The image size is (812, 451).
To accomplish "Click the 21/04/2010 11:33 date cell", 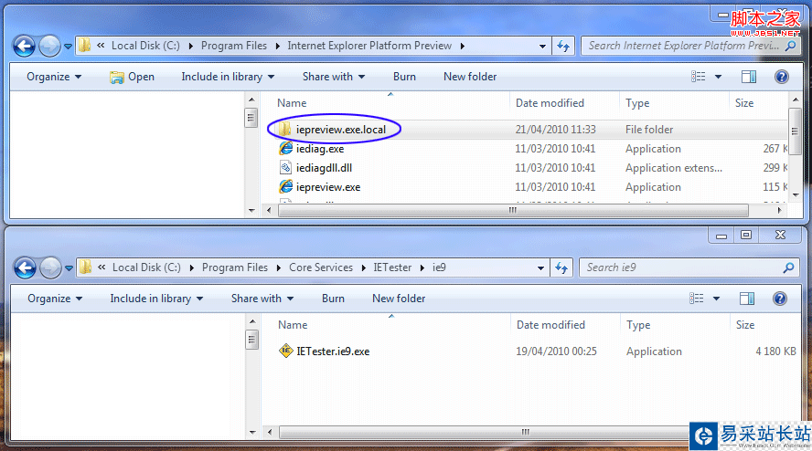I will [555, 130].
